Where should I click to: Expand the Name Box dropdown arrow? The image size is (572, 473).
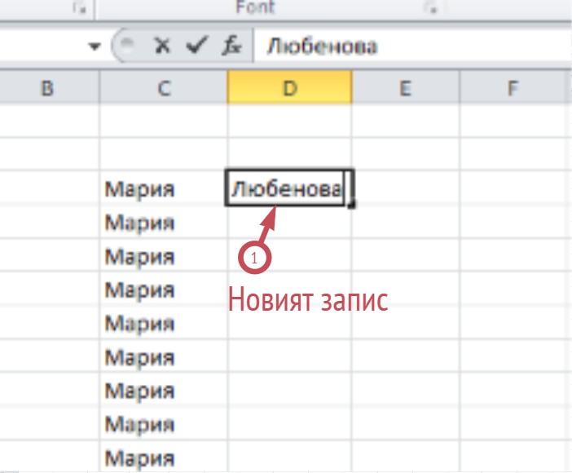point(94,47)
